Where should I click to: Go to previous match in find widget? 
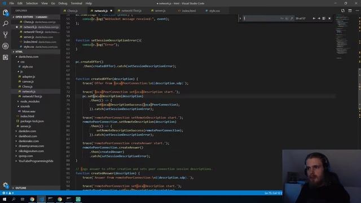tap(314, 18)
